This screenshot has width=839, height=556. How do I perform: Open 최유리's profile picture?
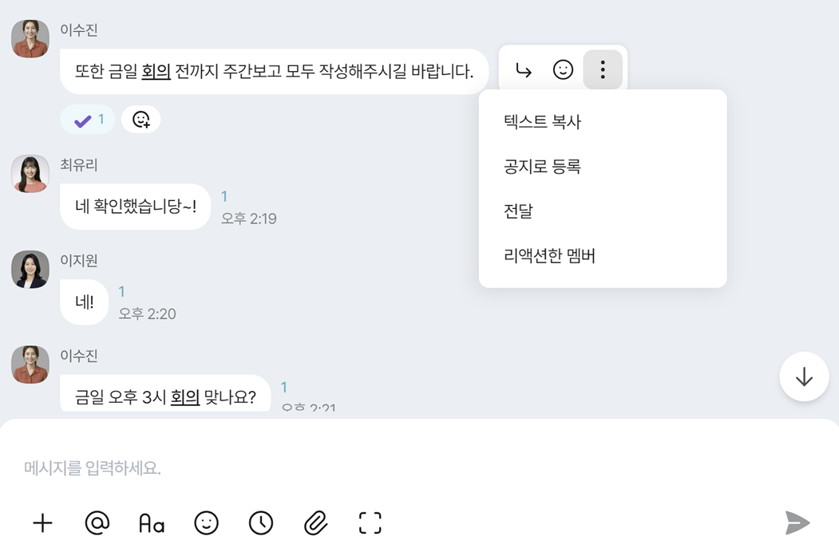tap(30, 174)
